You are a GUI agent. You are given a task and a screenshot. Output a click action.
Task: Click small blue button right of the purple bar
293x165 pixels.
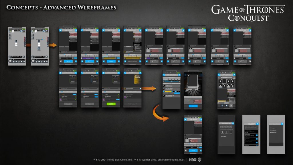(x=97, y=58)
